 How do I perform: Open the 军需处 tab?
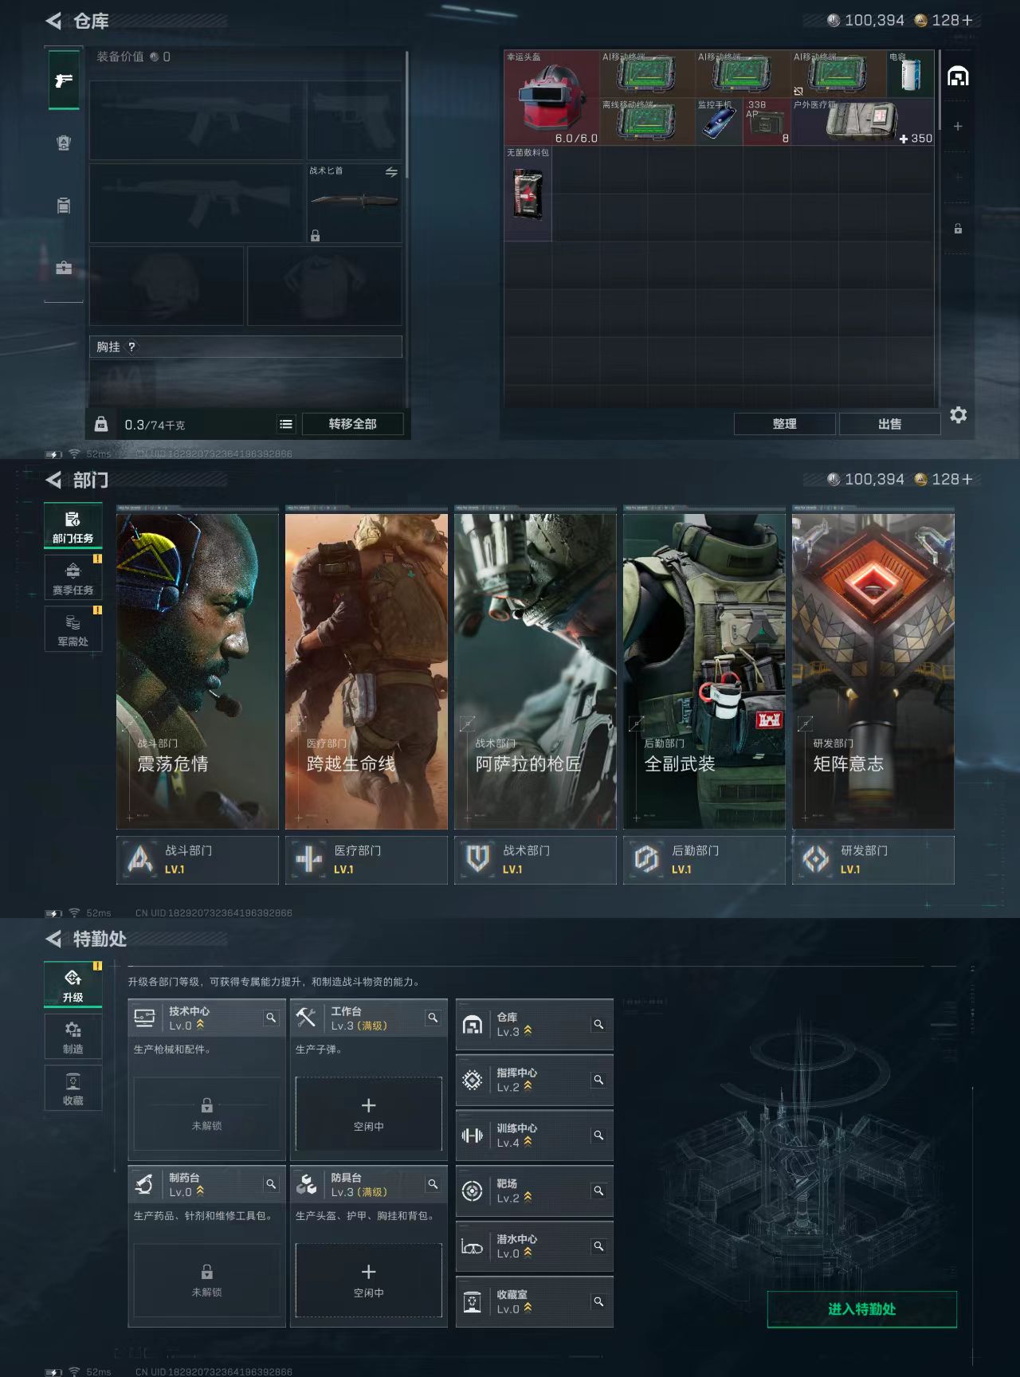pos(73,629)
